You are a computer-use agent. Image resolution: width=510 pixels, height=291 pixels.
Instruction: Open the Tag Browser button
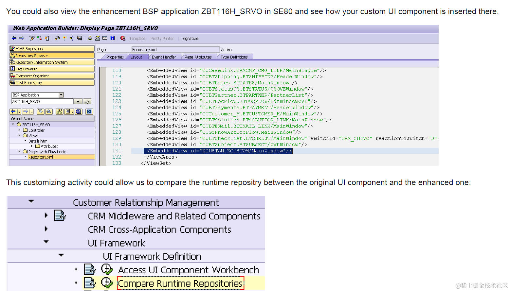tap(52, 69)
